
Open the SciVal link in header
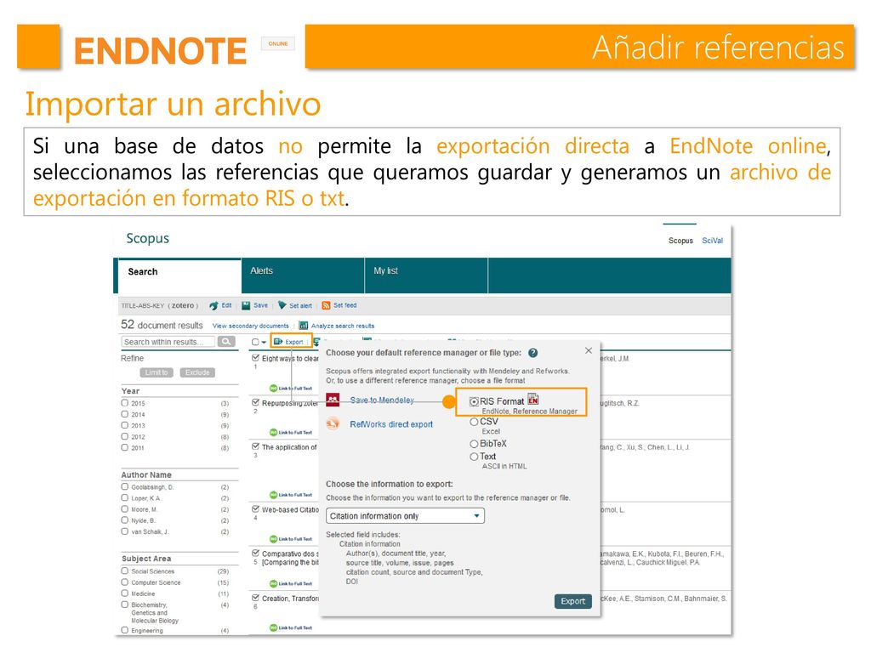pyautogui.click(x=712, y=241)
